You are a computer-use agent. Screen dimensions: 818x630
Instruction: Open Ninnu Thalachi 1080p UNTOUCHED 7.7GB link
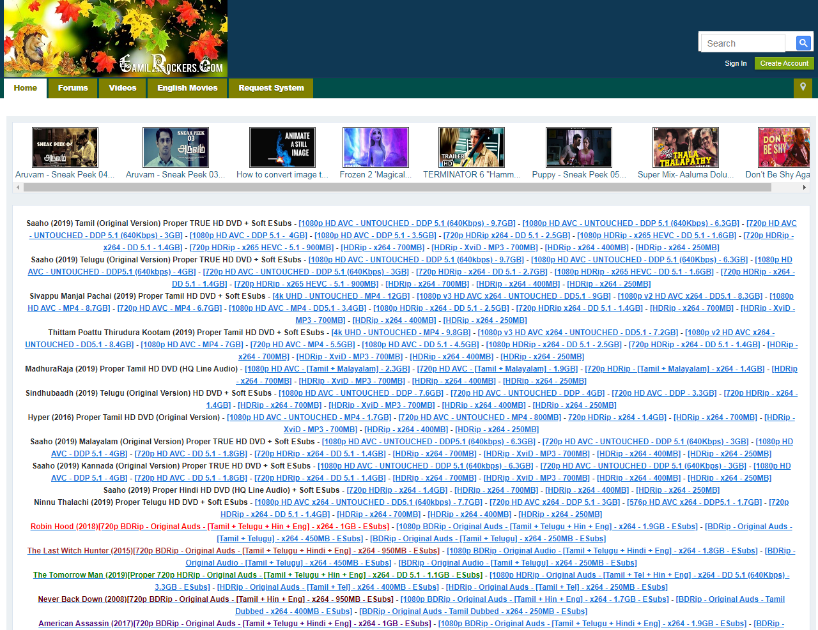[x=369, y=502]
